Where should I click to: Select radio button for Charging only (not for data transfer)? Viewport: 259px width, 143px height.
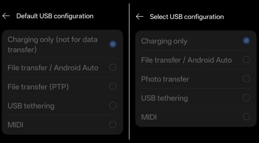tap(113, 44)
